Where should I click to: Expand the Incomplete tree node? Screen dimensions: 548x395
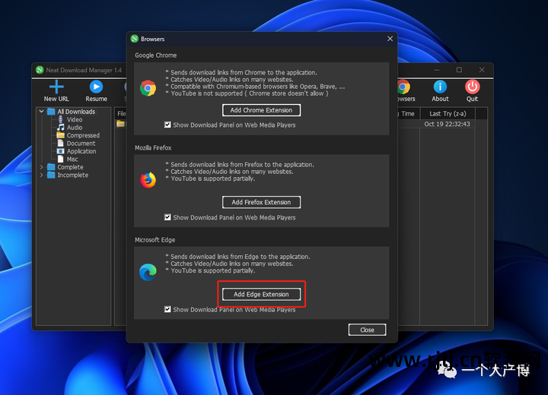(42, 175)
